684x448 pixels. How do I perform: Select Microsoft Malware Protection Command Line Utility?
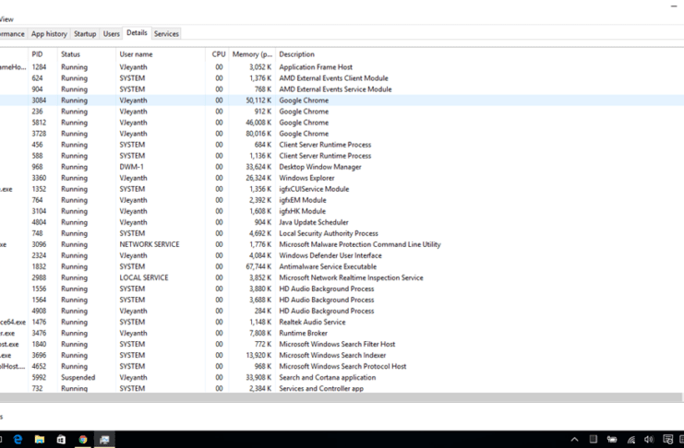click(342, 244)
